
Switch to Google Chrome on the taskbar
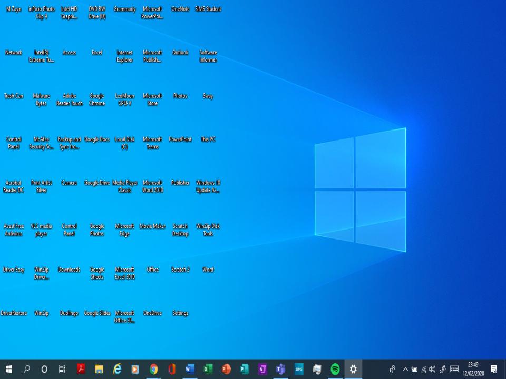pyautogui.click(x=153, y=369)
